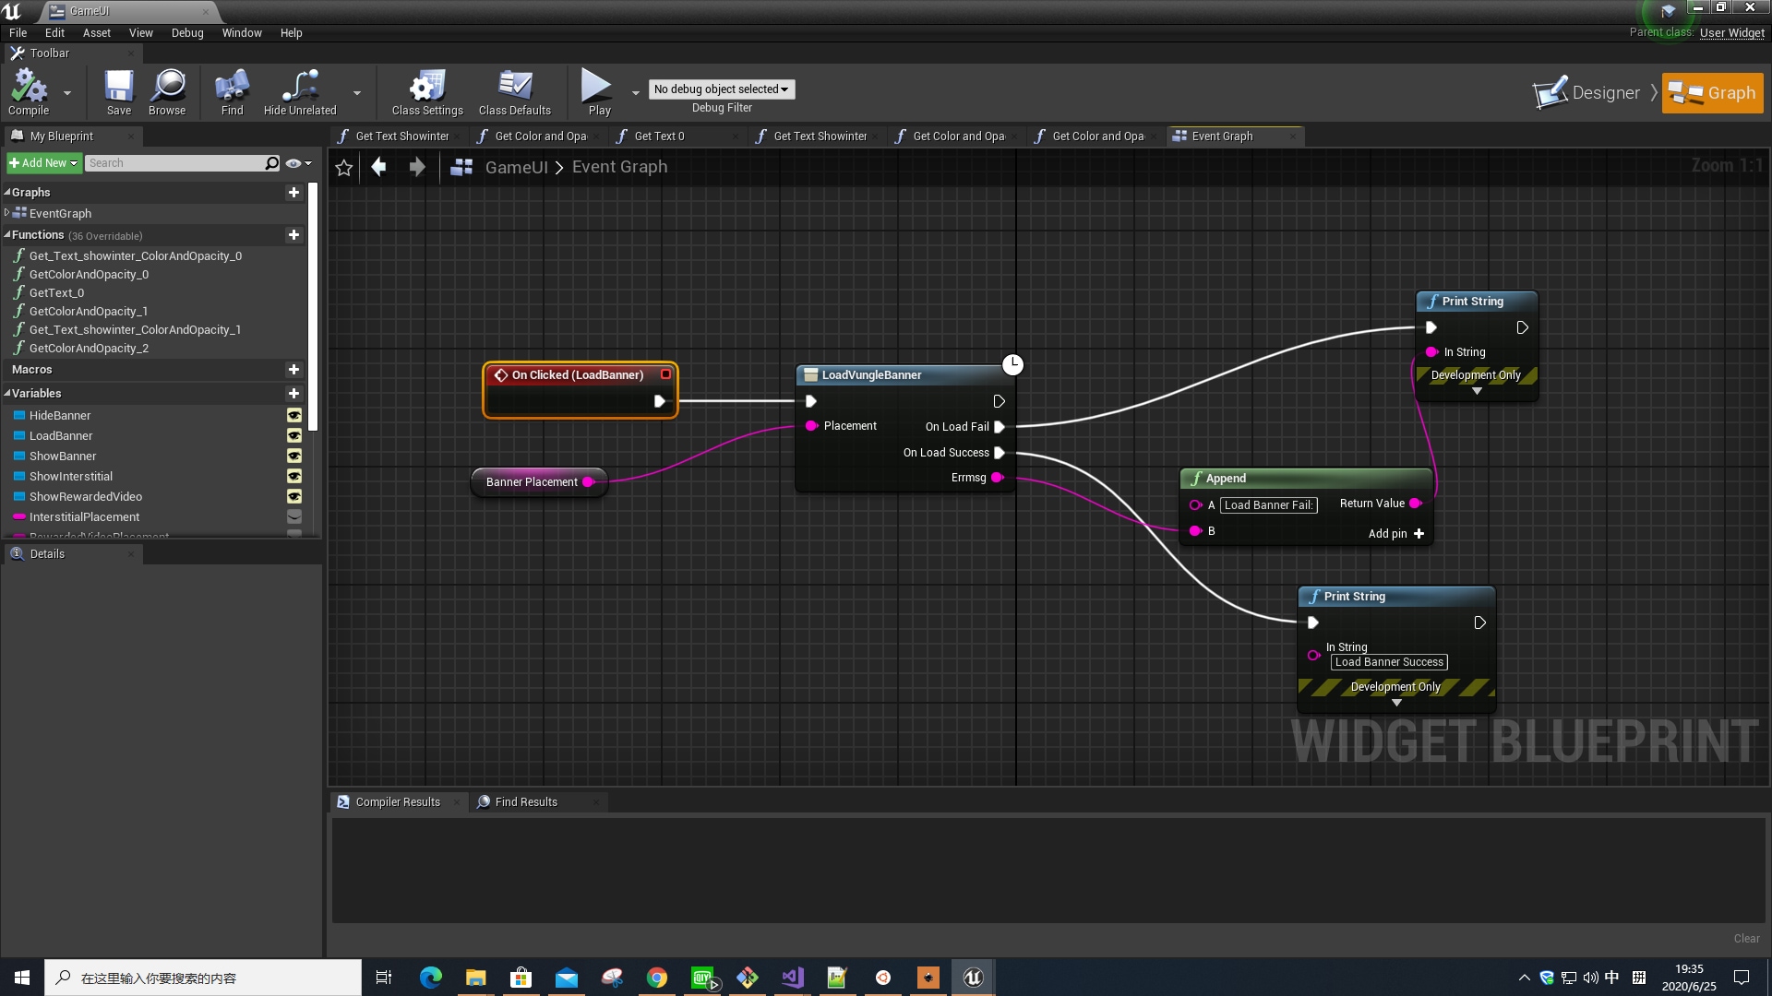Switch to Get Text 0 tab
Screen dimensions: 1772x996
click(659, 136)
